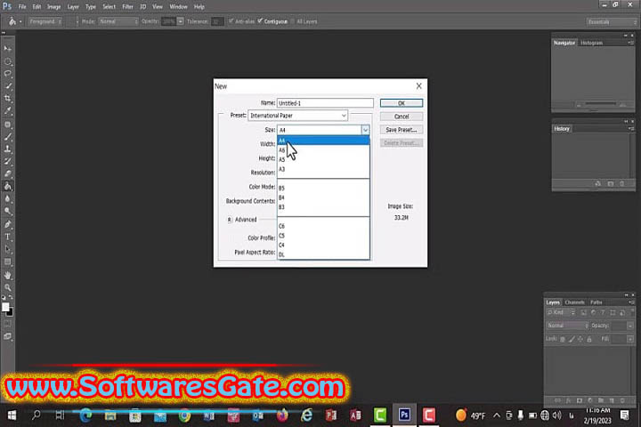This screenshot has height=427, width=641.
Task: Toggle the Contiguous checkbox
Action: [x=260, y=21]
